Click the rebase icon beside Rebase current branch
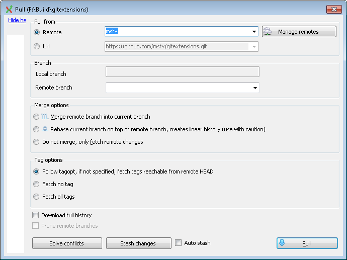 45,129
